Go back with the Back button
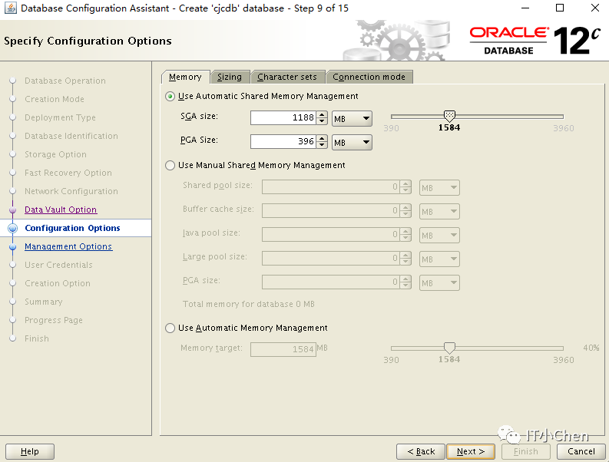609x462 pixels. point(421,451)
